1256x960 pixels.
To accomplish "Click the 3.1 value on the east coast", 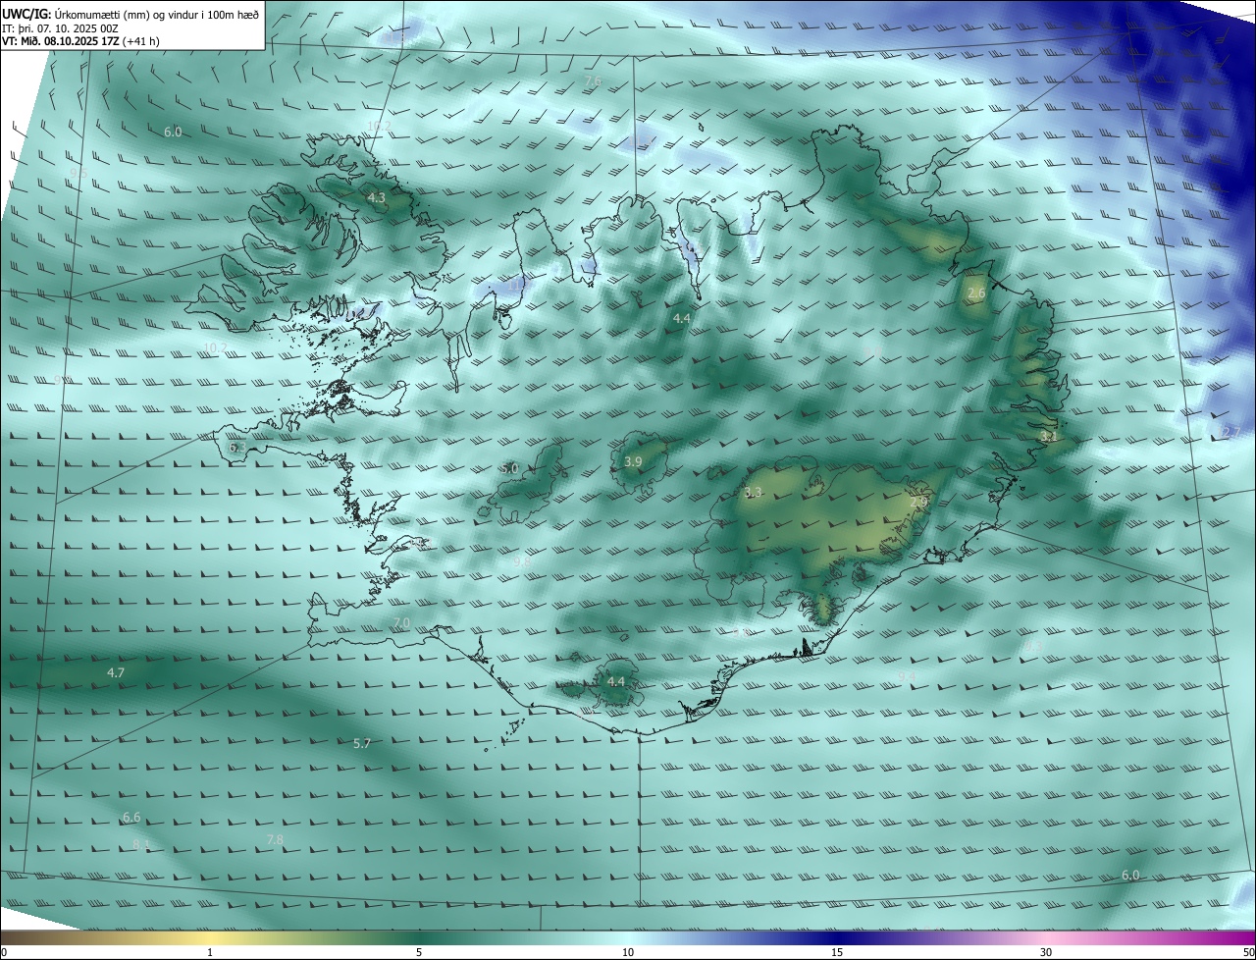I will 1049,436.
